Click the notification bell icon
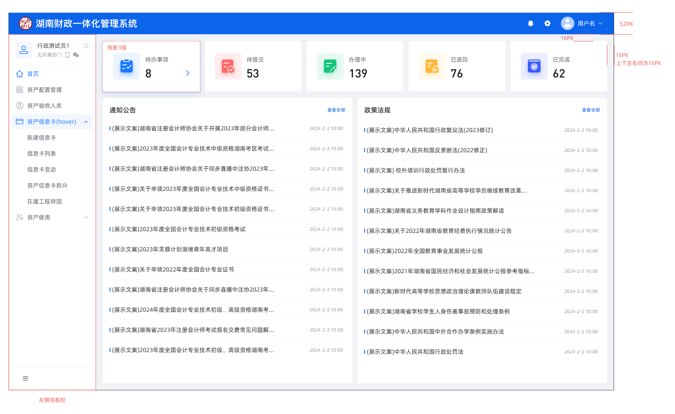 530,24
